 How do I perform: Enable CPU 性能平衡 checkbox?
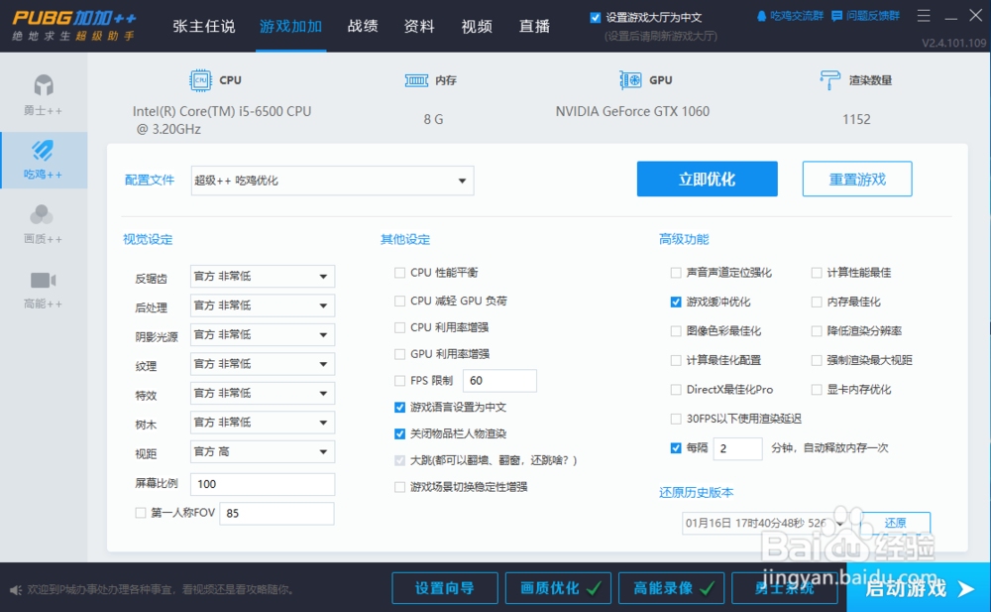click(x=399, y=273)
